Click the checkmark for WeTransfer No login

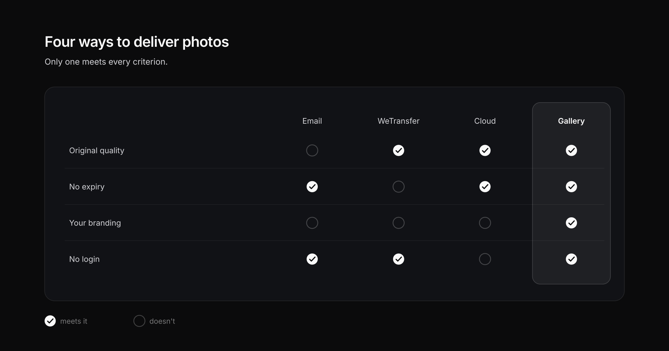click(x=398, y=259)
